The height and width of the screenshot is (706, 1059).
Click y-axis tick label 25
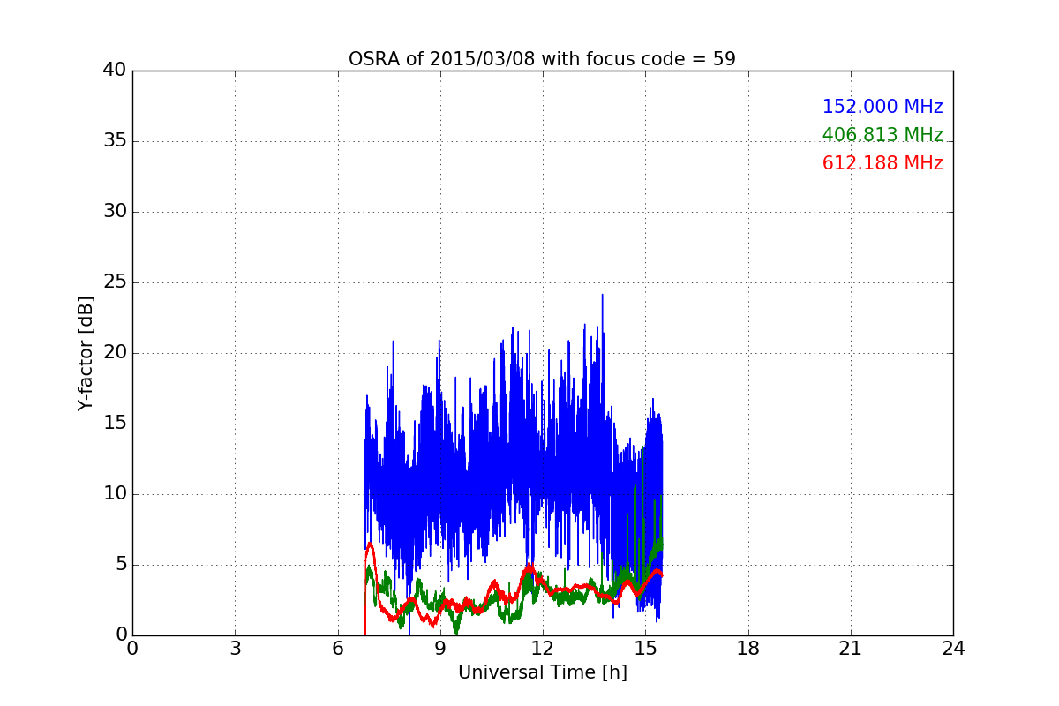click(115, 282)
